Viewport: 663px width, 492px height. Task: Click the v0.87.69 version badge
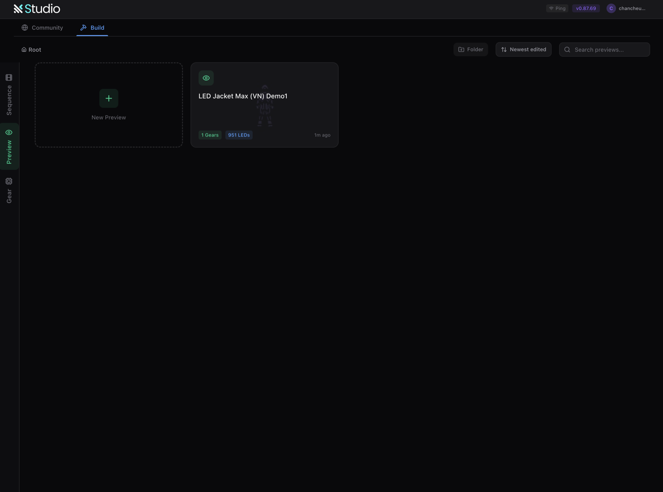point(586,8)
